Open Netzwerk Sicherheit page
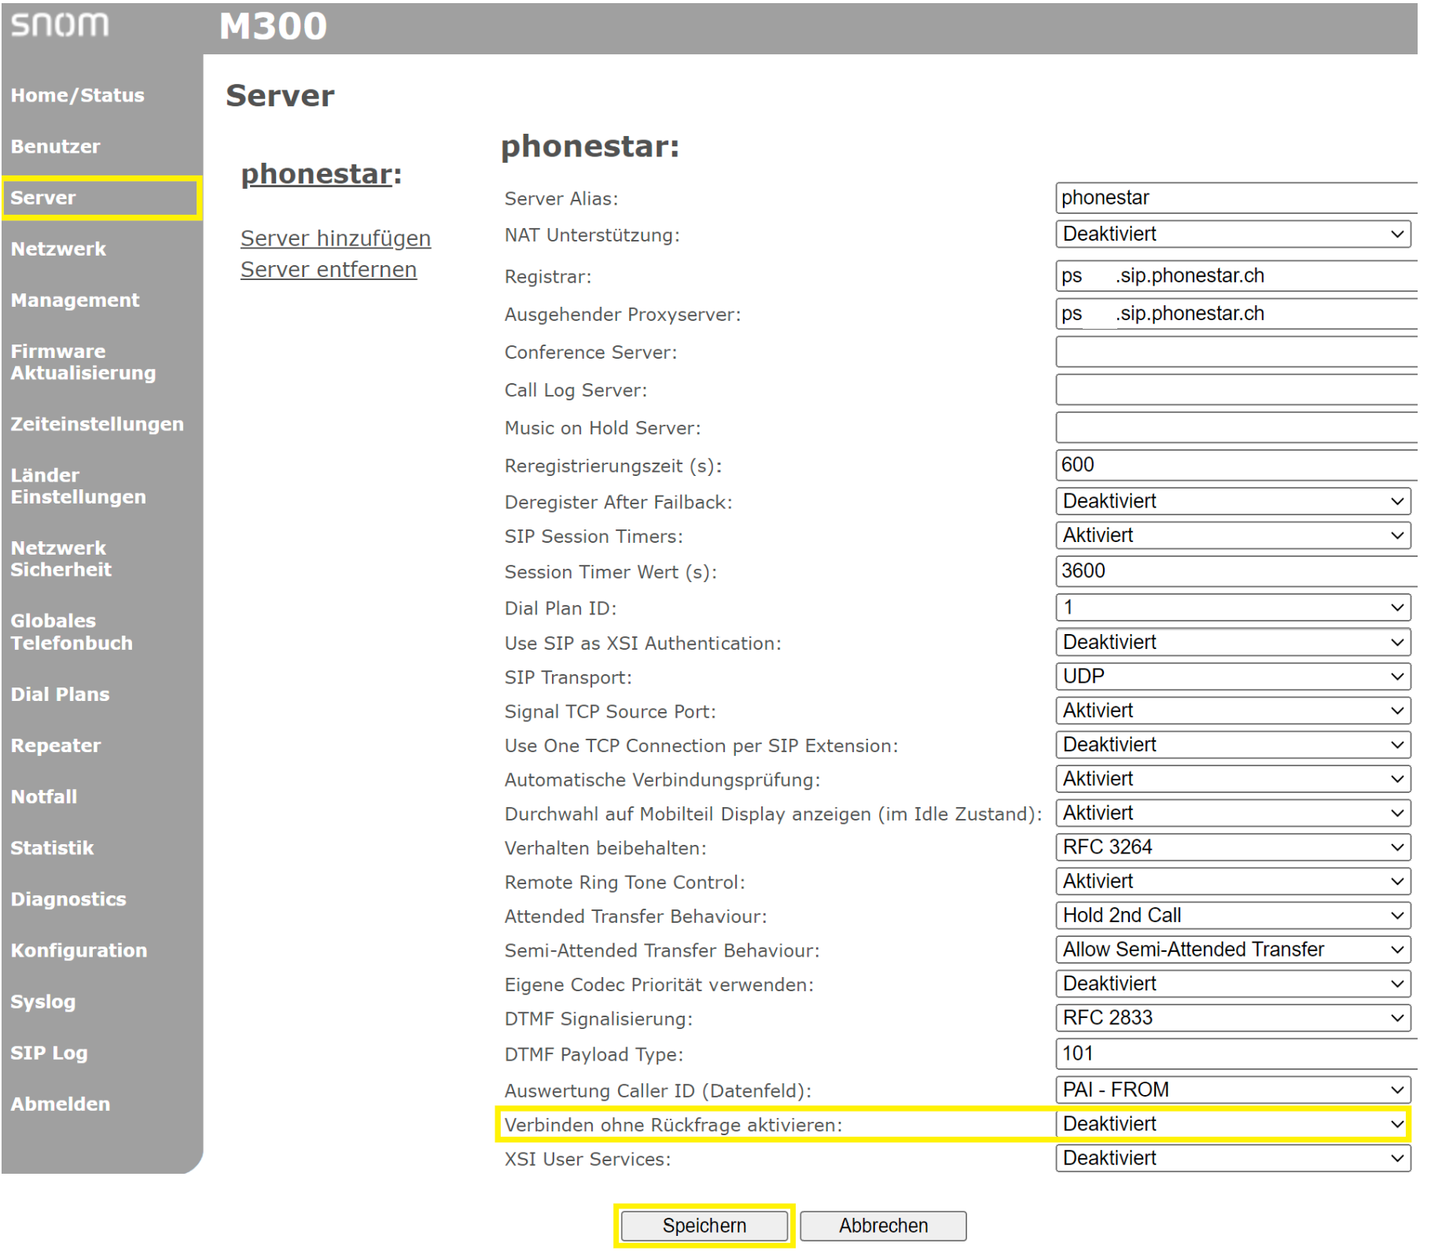 point(61,559)
